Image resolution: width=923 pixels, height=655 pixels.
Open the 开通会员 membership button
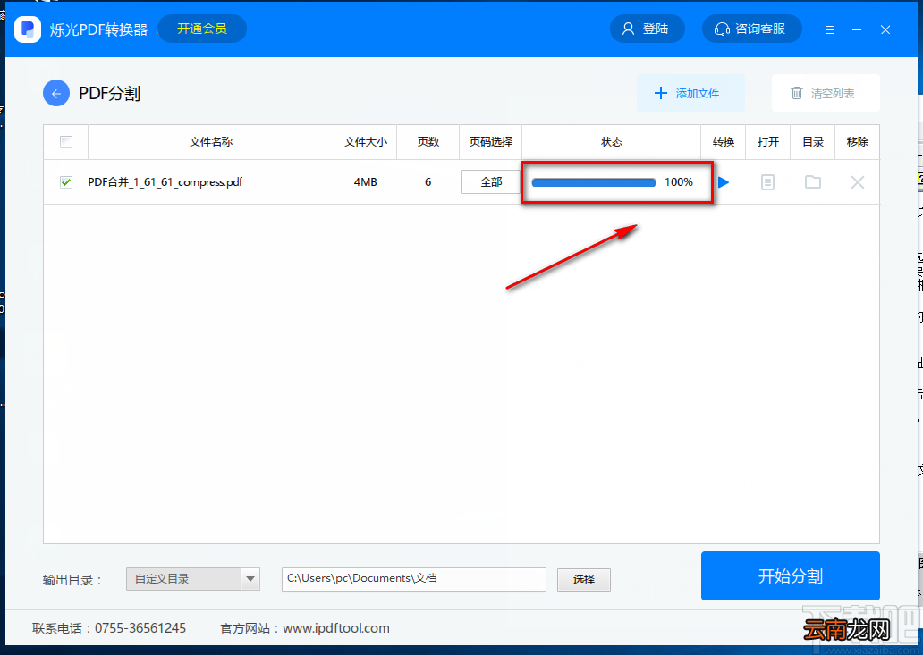[x=202, y=29]
